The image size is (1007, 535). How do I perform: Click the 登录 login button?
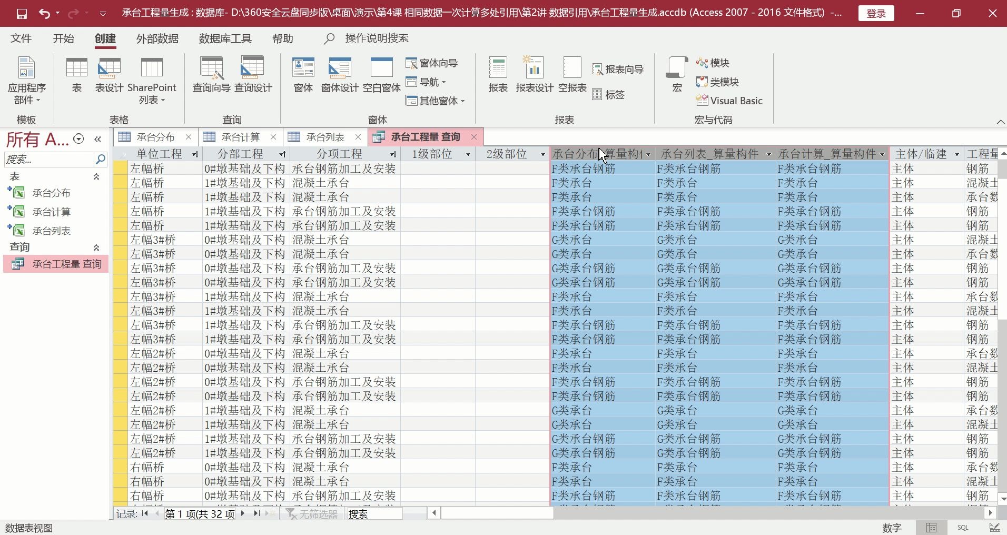click(x=876, y=13)
